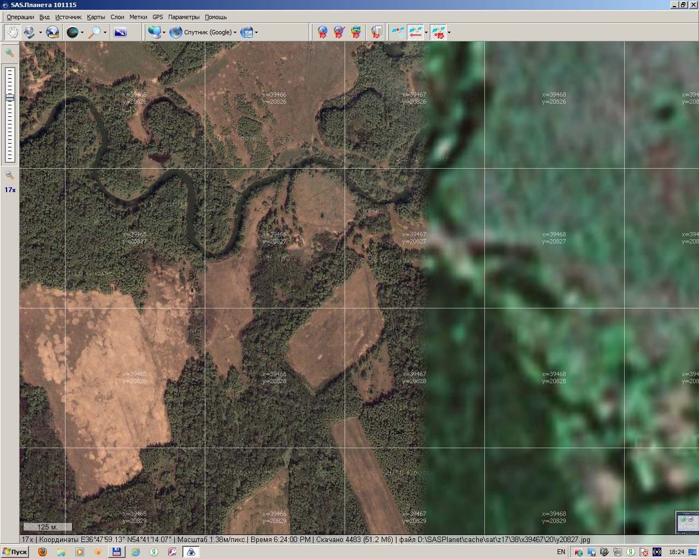This screenshot has width=699, height=559.
Task: Open the GPS menu
Action: click(157, 17)
